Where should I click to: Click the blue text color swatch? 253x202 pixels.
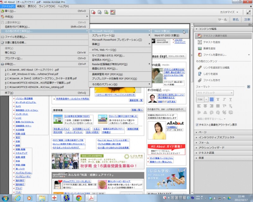pos(212,99)
